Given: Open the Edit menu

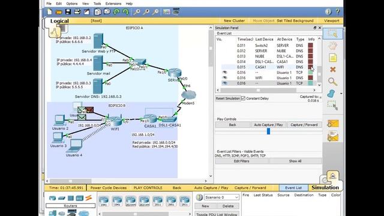Looking at the screenshot, I should click(59, 4).
